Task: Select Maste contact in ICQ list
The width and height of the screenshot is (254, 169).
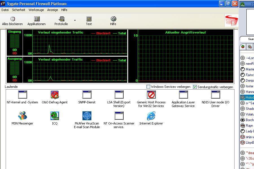Action: coord(247,69)
